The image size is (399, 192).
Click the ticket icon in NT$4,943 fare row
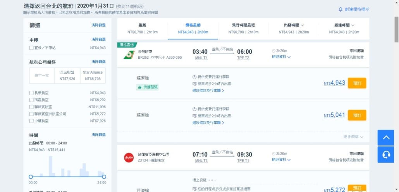coord(195,84)
